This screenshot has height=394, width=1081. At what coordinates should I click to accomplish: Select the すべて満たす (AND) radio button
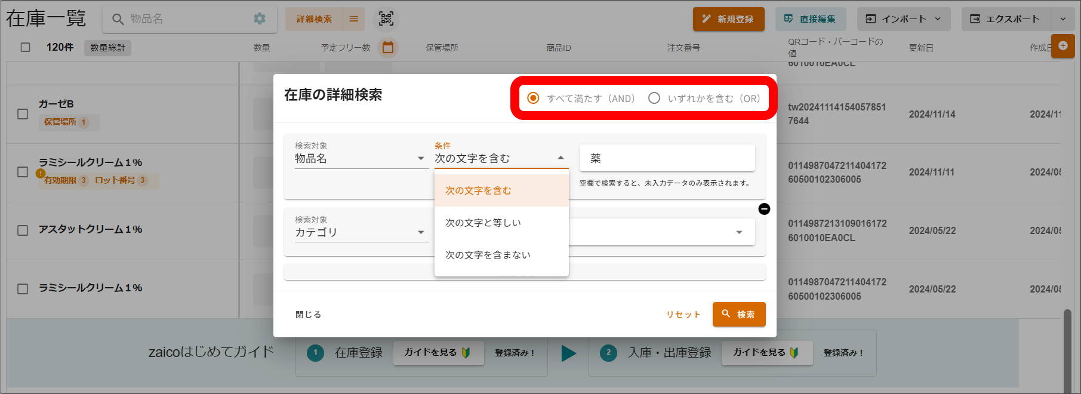533,98
